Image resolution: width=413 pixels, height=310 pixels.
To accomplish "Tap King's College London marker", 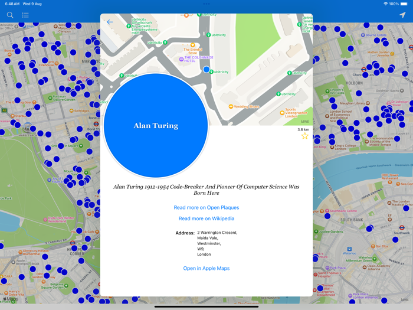I will point(332,147).
